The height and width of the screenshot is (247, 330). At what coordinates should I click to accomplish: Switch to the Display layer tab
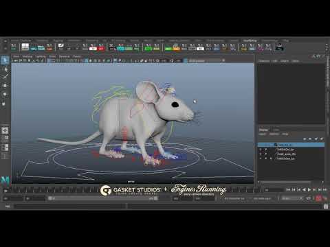263,130
